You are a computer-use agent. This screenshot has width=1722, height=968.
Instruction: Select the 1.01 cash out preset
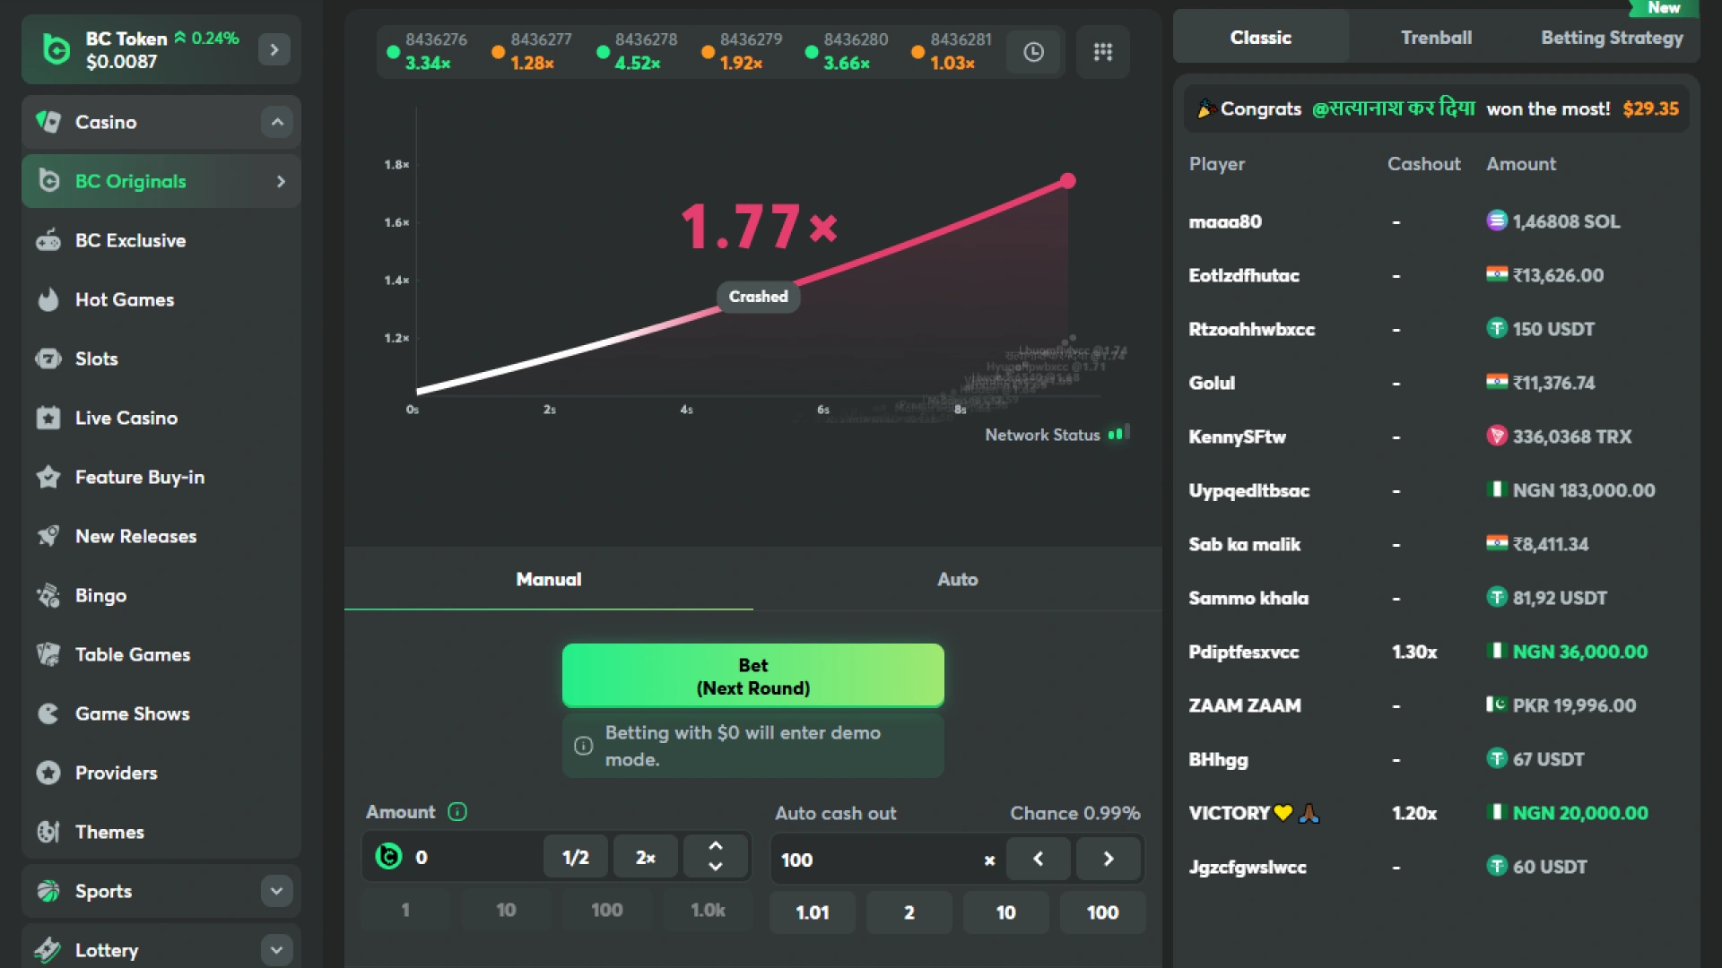pyautogui.click(x=812, y=912)
